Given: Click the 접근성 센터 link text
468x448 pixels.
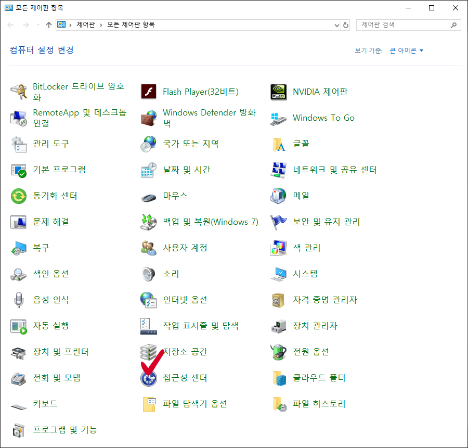Looking at the screenshot, I should (x=185, y=378).
